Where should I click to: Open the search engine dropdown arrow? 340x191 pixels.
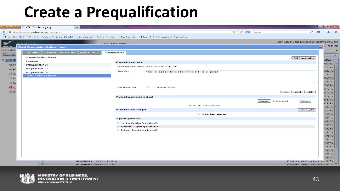(x=251, y=32)
